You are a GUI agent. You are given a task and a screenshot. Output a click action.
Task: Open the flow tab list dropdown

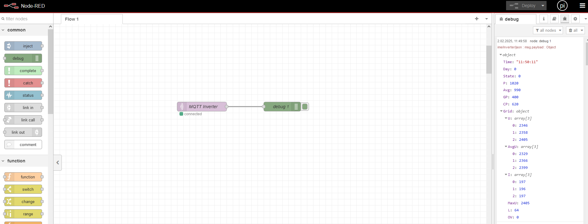487,19
